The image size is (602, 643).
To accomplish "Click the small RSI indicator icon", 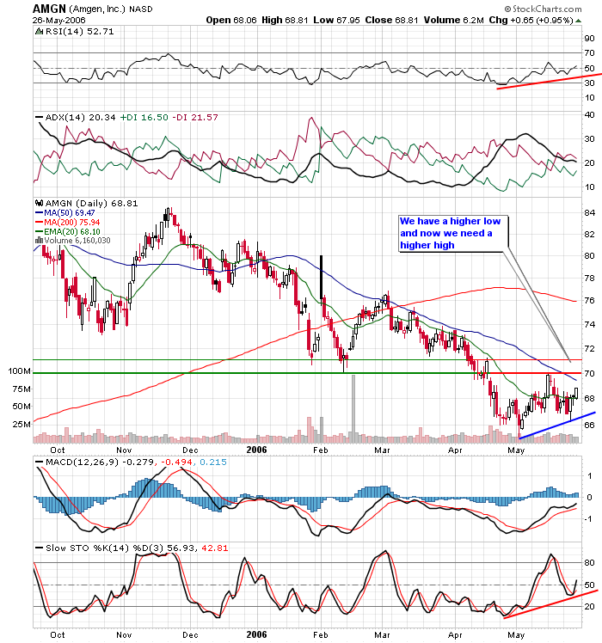I will click(40, 32).
